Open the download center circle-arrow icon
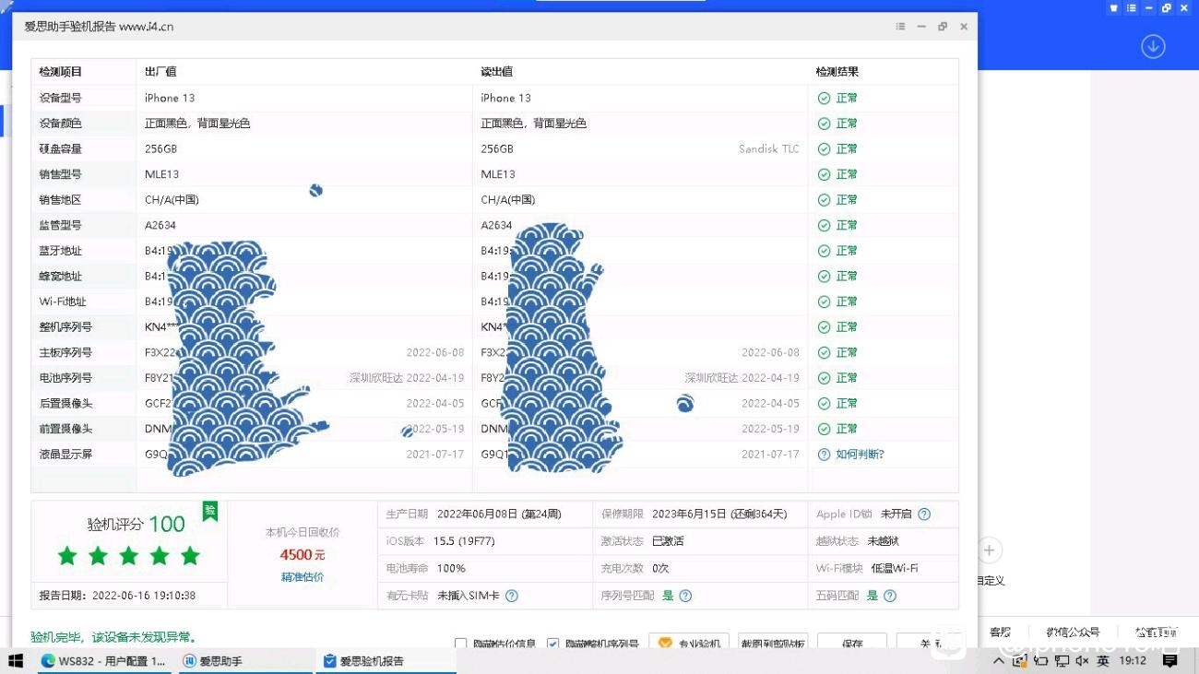1199x674 pixels. tap(1153, 46)
